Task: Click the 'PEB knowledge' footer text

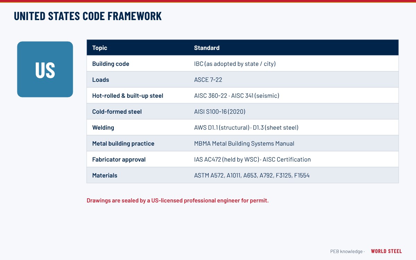Action: tap(347, 251)
